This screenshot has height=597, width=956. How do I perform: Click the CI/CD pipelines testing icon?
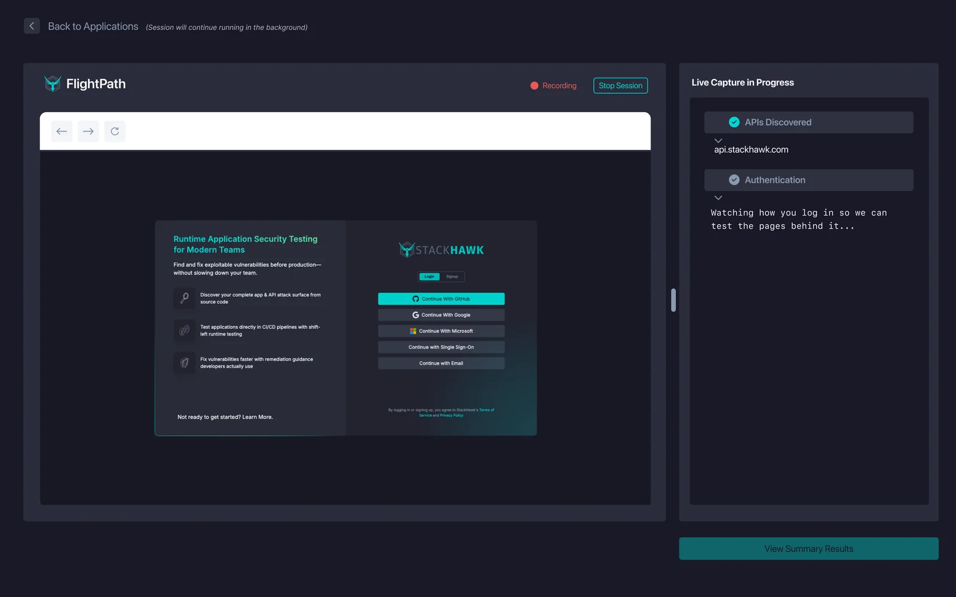coord(185,330)
